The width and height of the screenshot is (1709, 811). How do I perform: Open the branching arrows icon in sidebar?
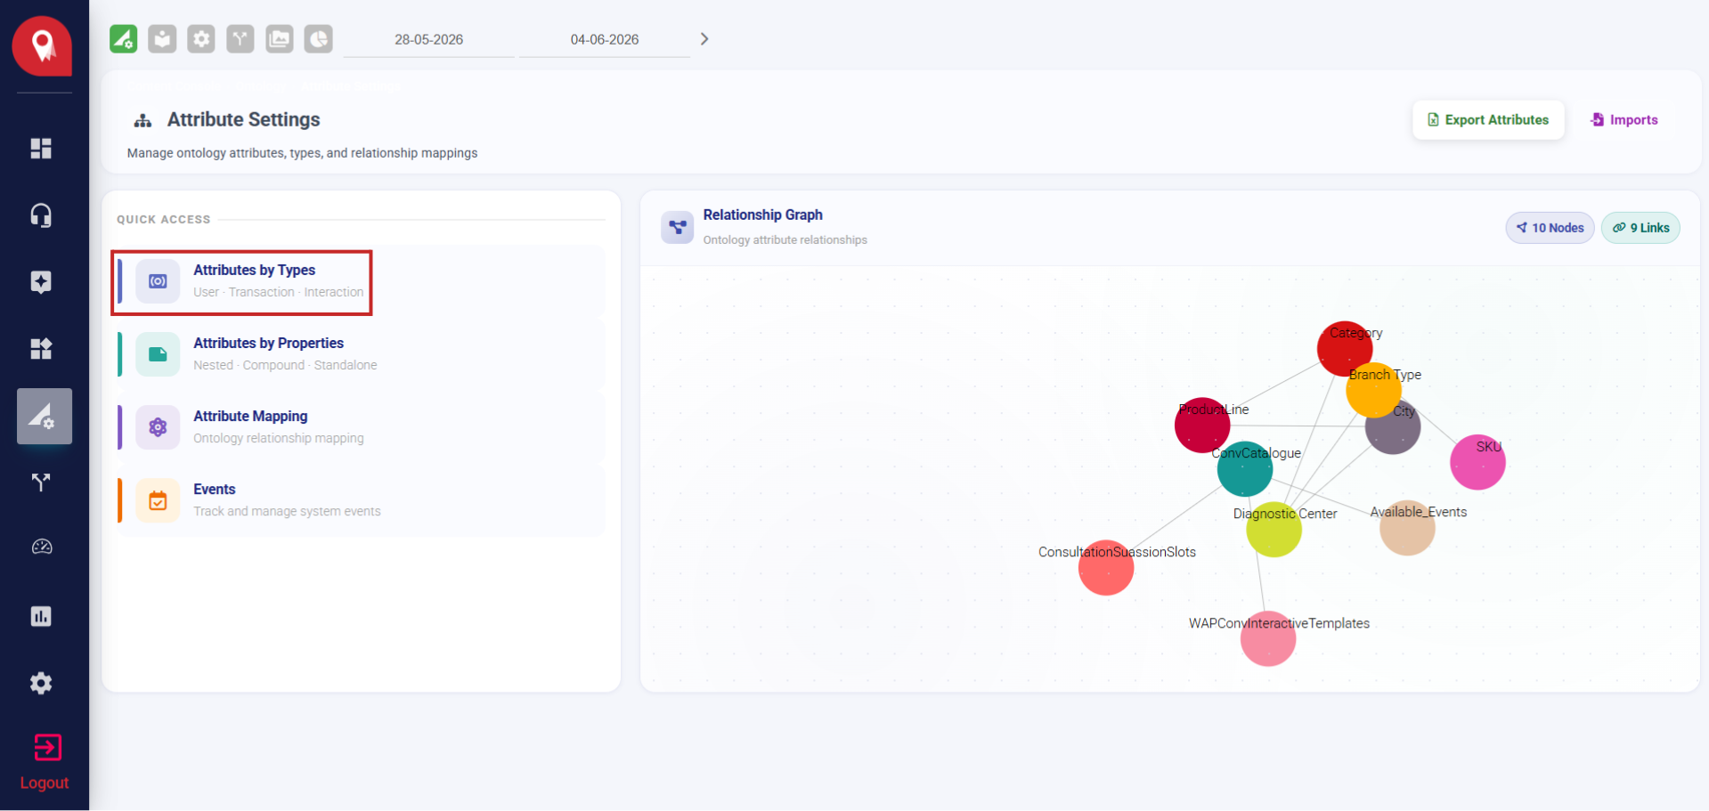click(41, 483)
